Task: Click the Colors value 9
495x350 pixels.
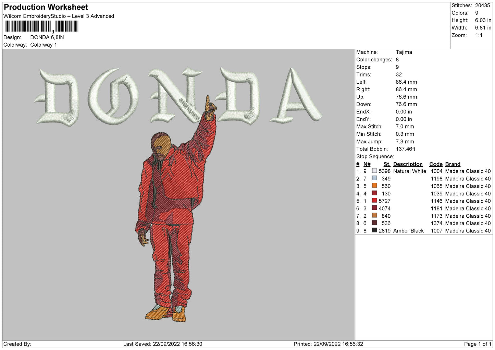Action: 477,13
